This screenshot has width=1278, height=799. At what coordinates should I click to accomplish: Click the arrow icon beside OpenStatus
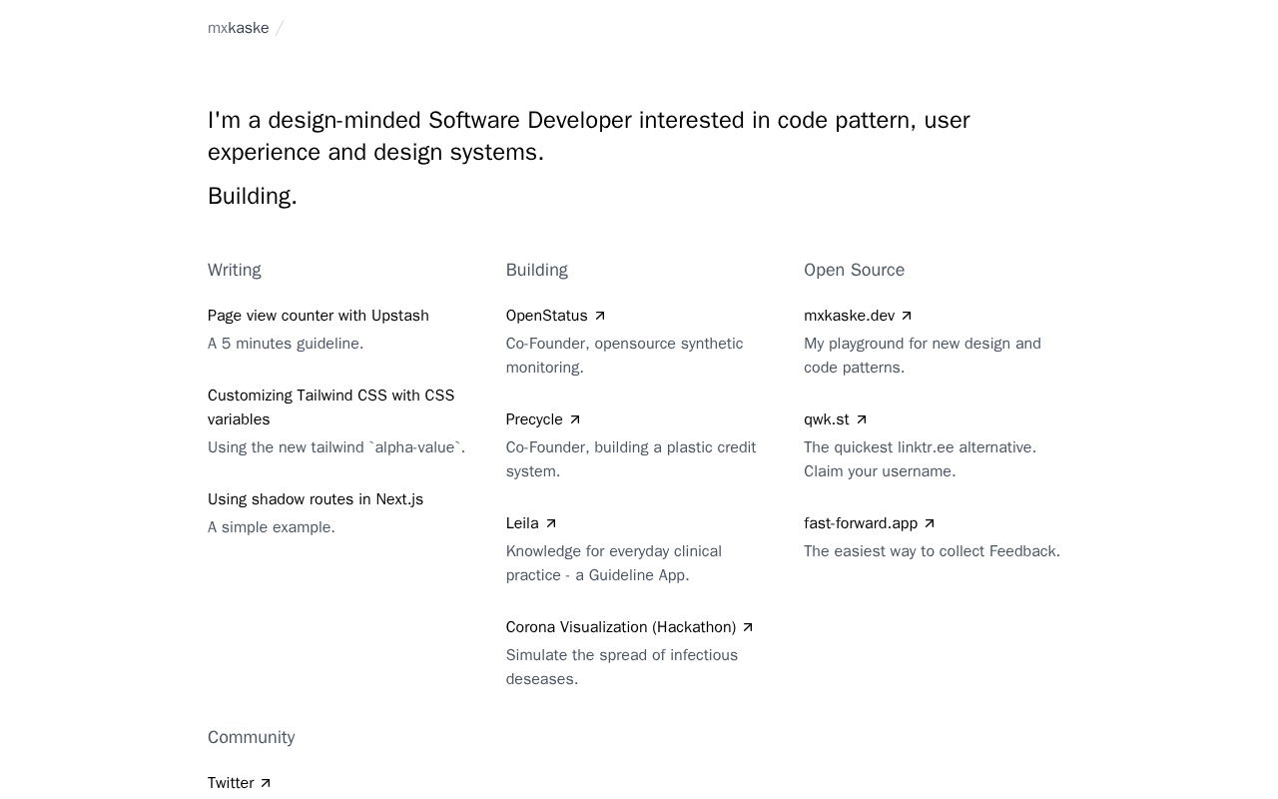coord(600,316)
